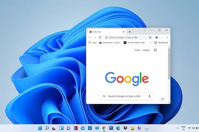The height and width of the screenshot is (132, 199).
Task: Open File Explorer from the taskbar
Action: click(x=132, y=128)
